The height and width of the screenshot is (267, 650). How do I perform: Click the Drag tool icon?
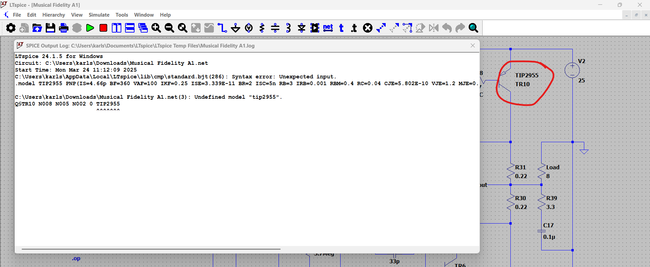pyautogui.click(x=407, y=28)
